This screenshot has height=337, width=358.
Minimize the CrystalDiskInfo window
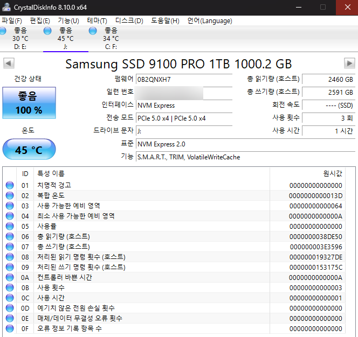point(299,8)
